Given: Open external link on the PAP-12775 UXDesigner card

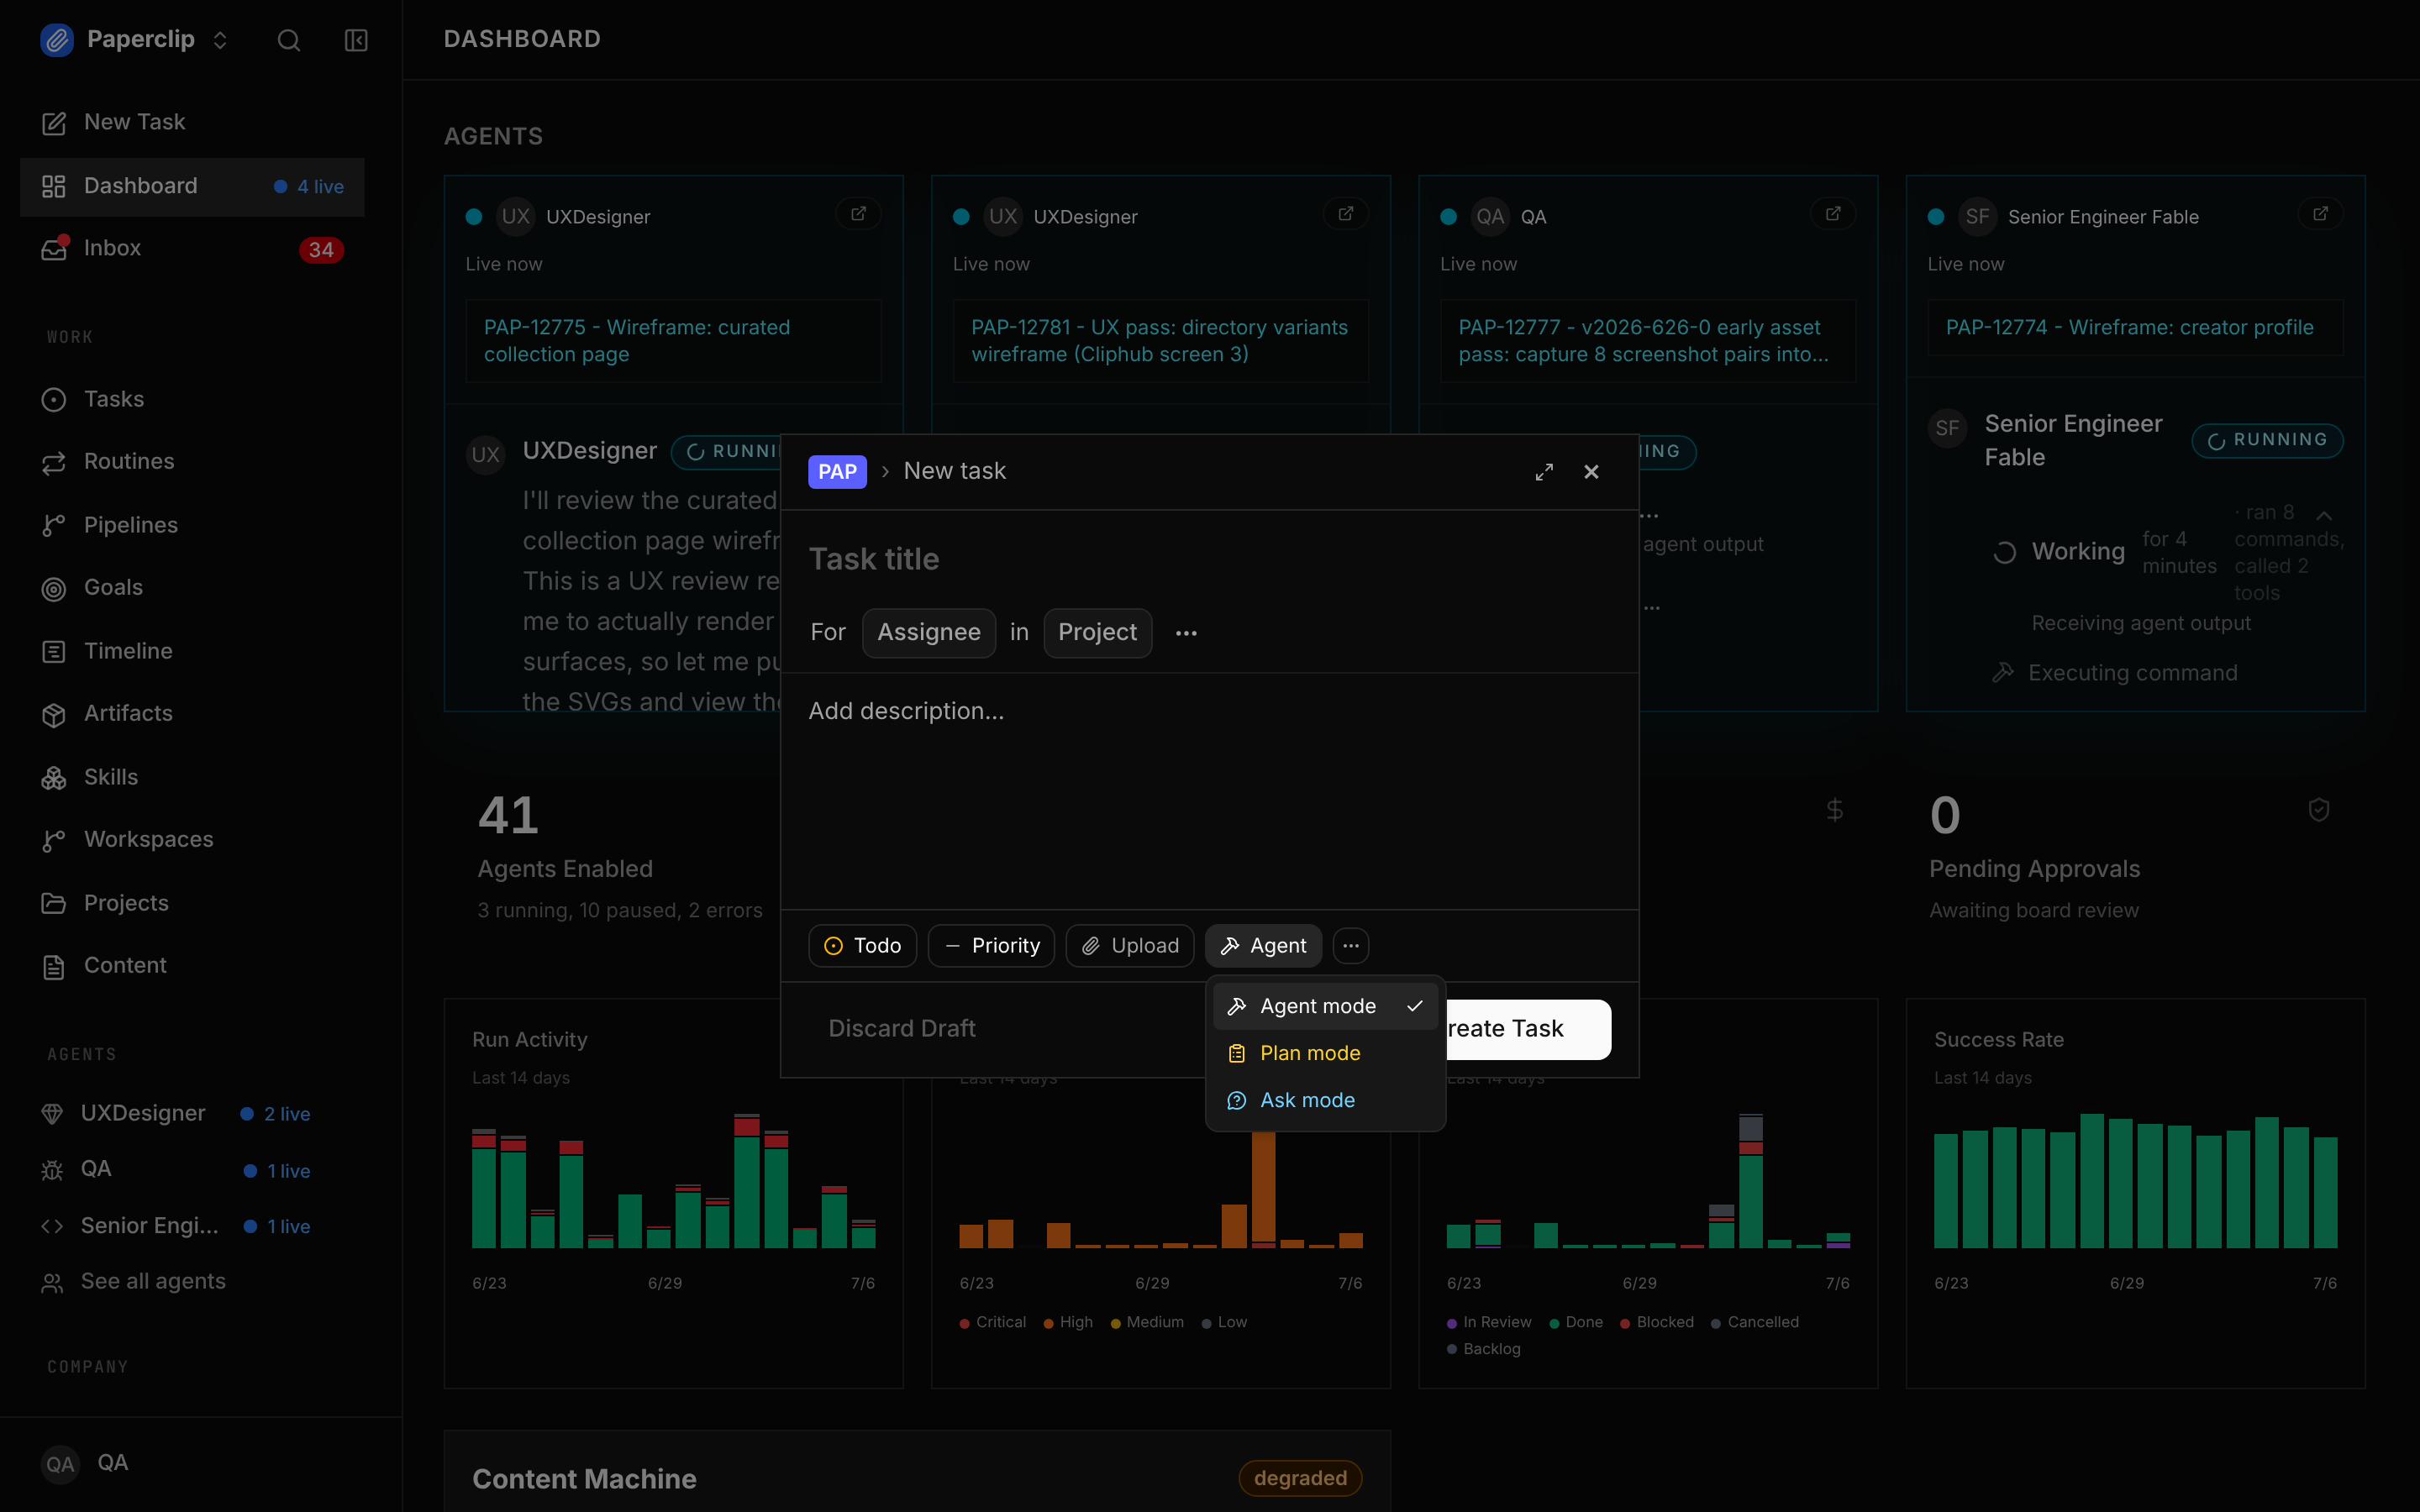Looking at the screenshot, I should pyautogui.click(x=858, y=214).
